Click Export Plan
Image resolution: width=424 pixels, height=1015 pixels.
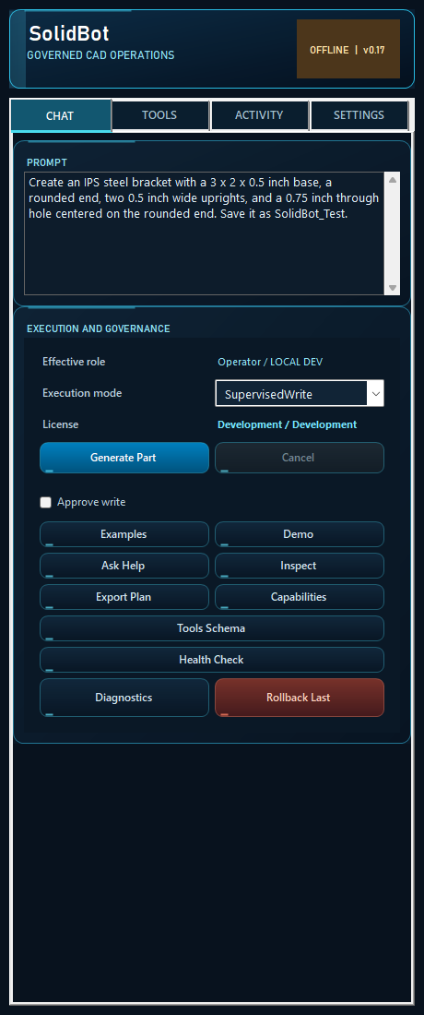124,597
